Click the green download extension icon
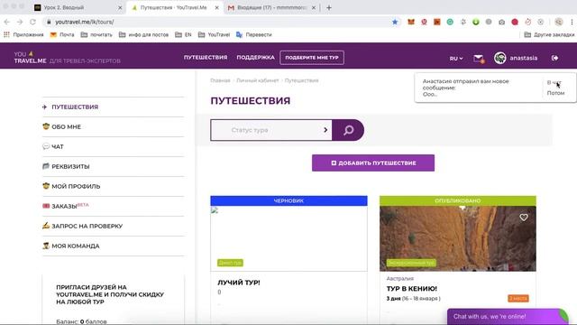 tap(476, 22)
